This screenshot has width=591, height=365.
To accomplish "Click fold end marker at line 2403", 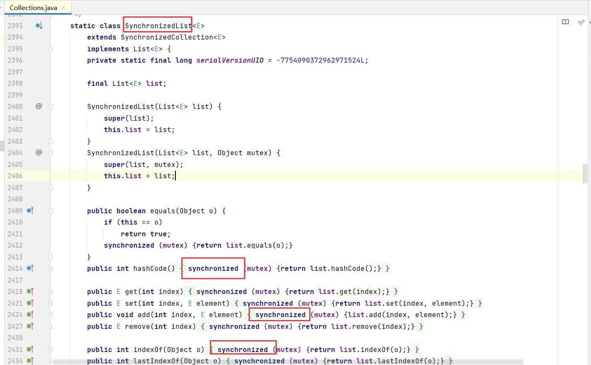I will coord(50,140).
